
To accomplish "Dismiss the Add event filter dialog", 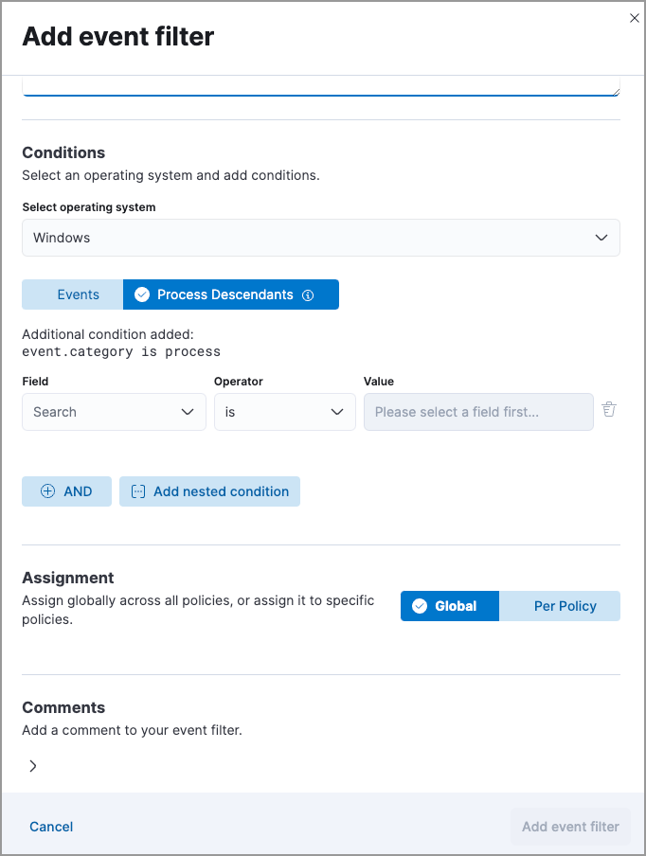I will click(634, 17).
